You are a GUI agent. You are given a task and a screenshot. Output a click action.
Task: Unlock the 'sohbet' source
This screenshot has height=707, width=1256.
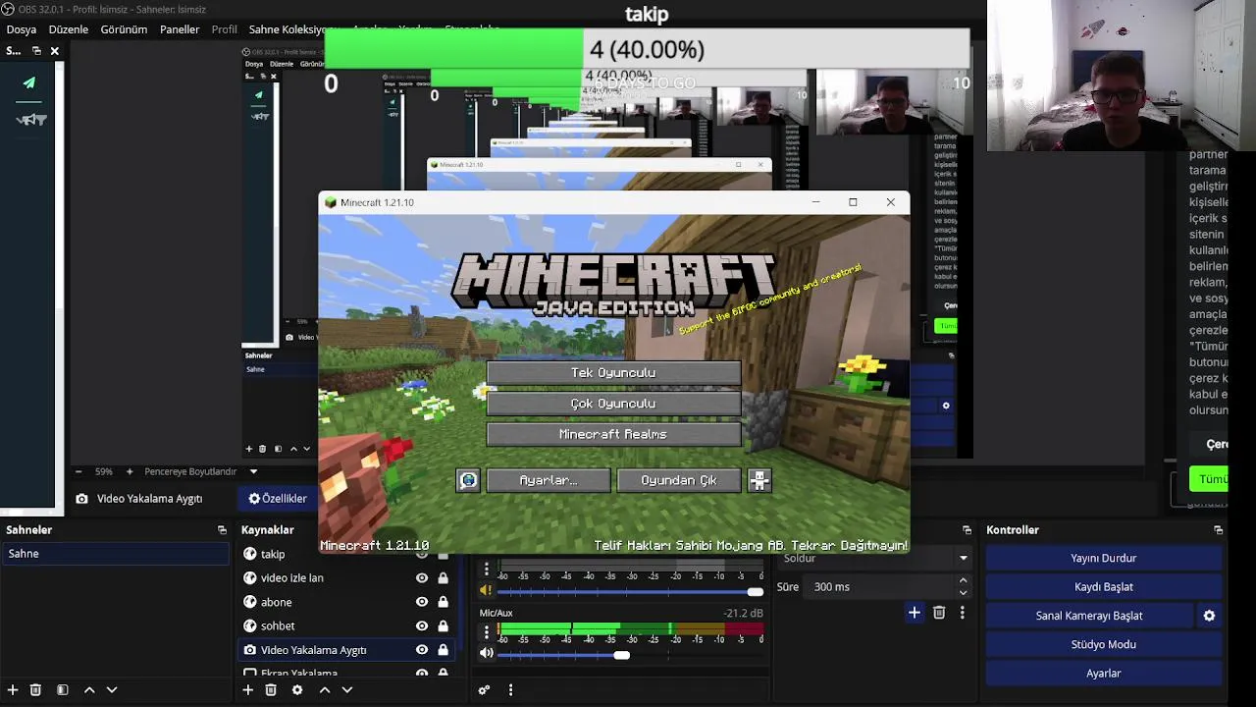443,625
